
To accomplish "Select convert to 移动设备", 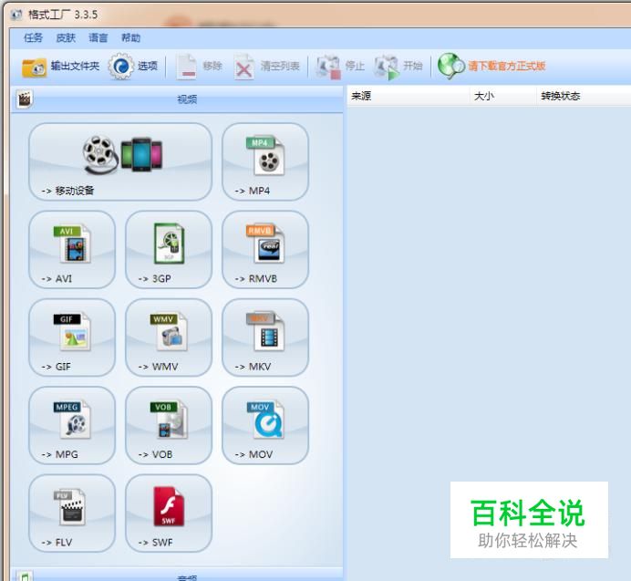I will click(120, 161).
